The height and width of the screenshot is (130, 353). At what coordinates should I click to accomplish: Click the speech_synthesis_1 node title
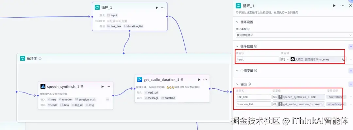click(63, 86)
